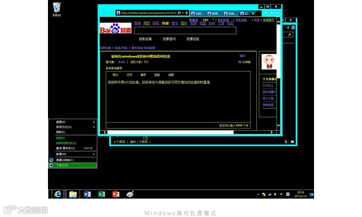The width and height of the screenshot is (362, 217).
Task: Click the Action Center flag tray icon
Action: tap(264, 194)
